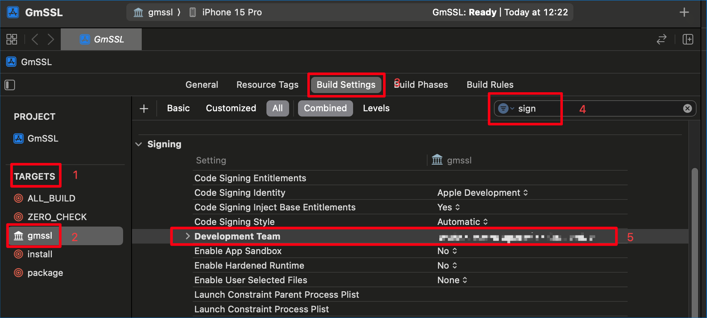Show Customized build settings
Image resolution: width=707 pixels, height=318 pixels.
pyautogui.click(x=231, y=108)
